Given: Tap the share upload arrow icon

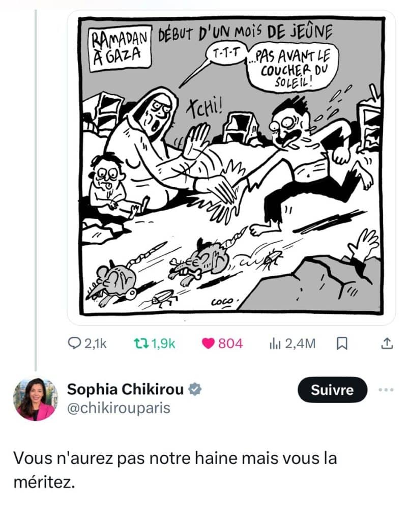Looking at the screenshot, I should pyautogui.click(x=387, y=343).
